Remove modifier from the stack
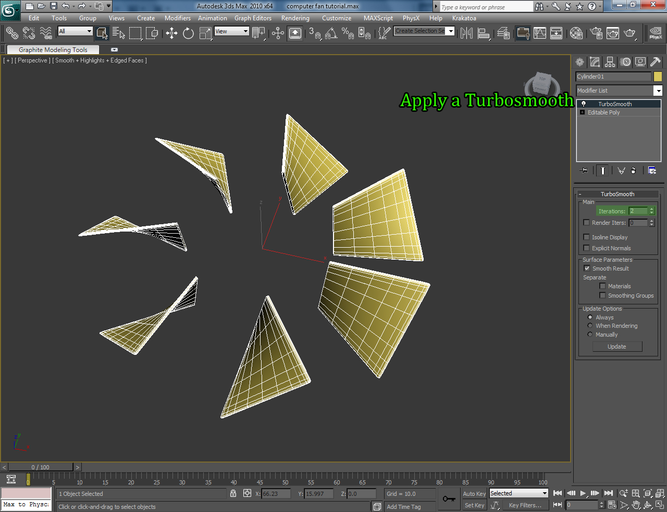The height and width of the screenshot is (512, 667). click(634, 170)
